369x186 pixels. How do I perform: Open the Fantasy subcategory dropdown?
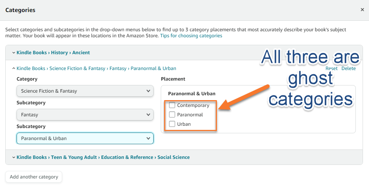point(85,114)
